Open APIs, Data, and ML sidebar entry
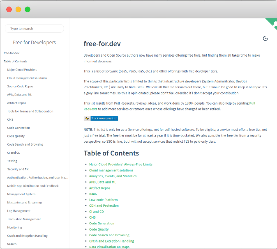This screenshot has height=249, width=277. pos(19,94)
